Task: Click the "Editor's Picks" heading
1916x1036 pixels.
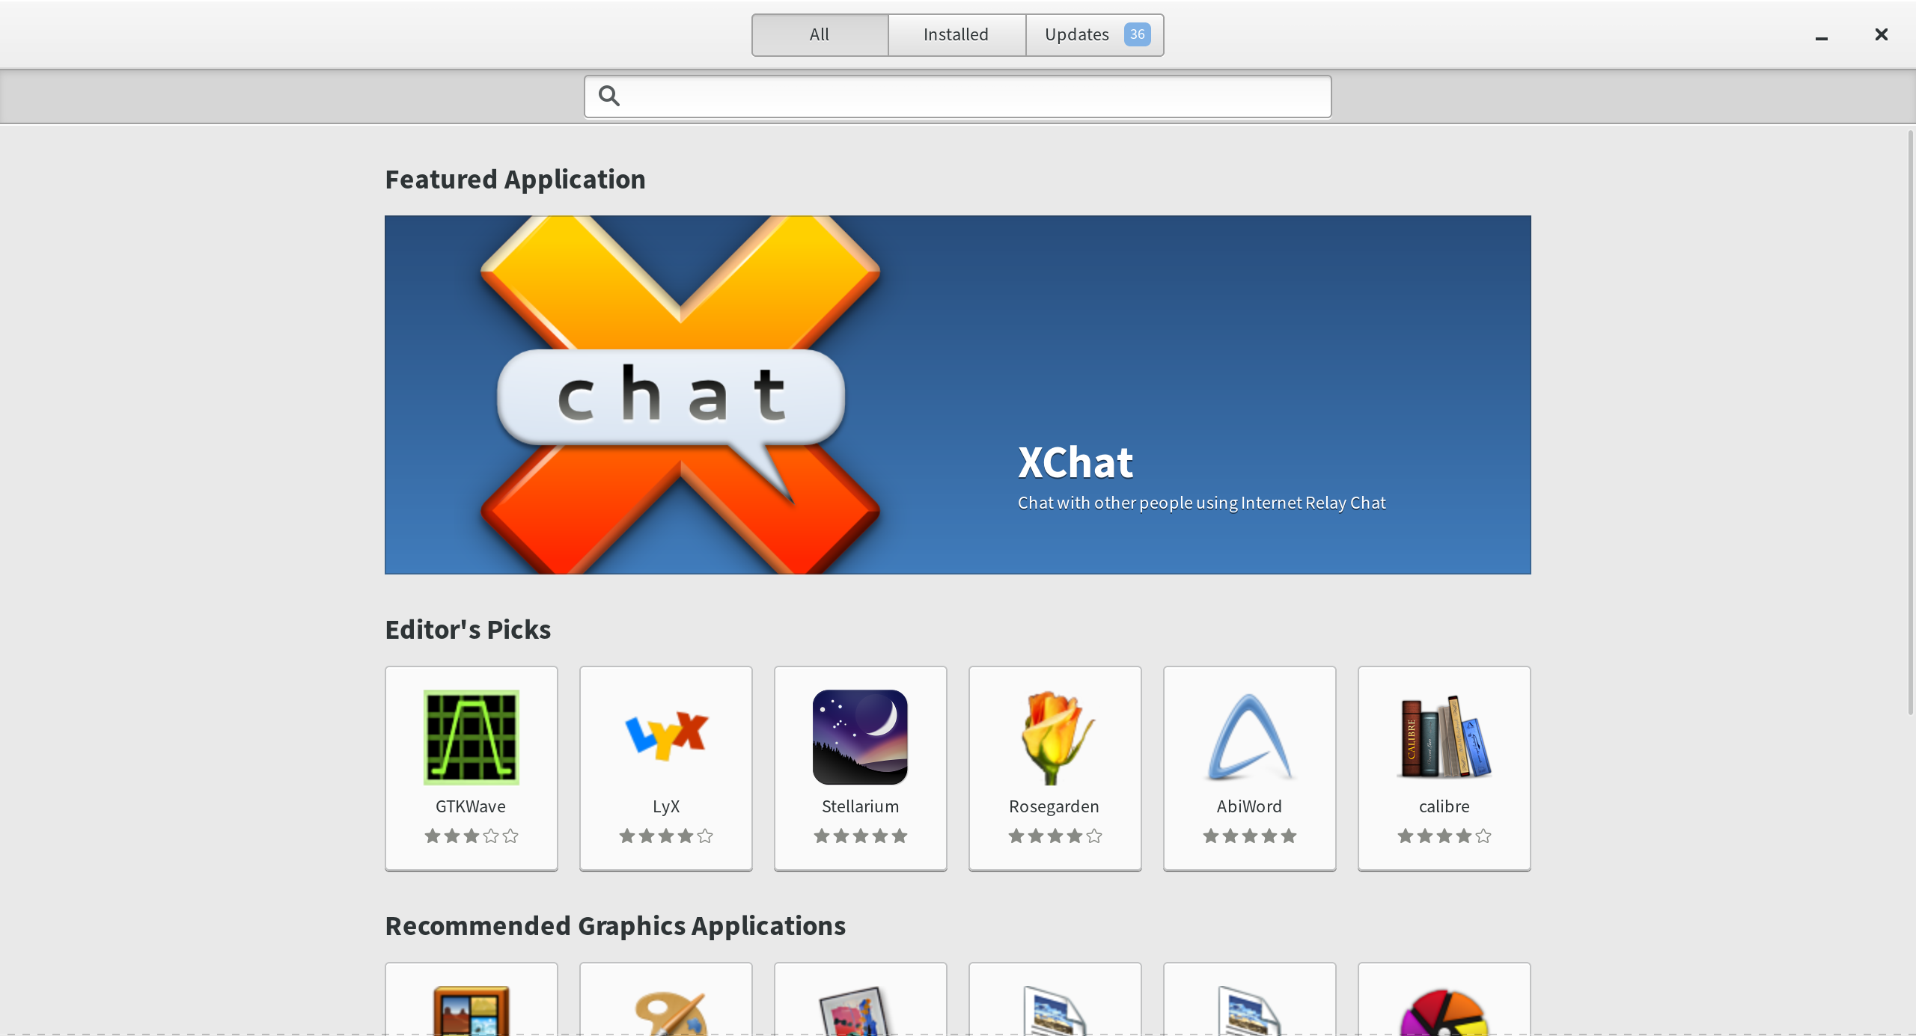Action: tap(468, 630)
